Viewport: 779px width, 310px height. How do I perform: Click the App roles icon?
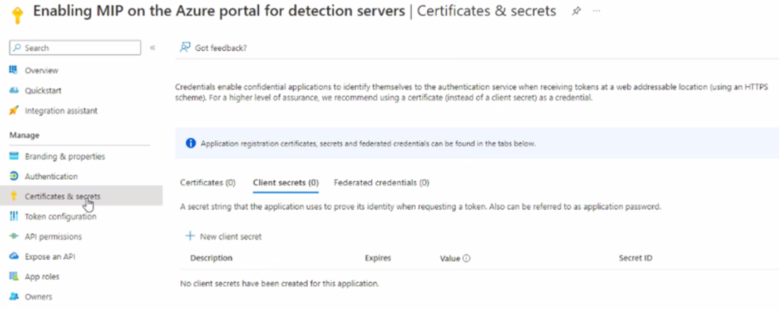click(x=14, y=276)
